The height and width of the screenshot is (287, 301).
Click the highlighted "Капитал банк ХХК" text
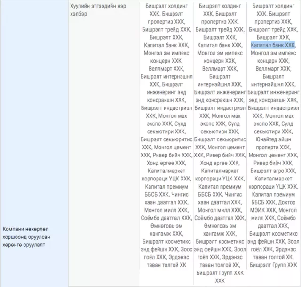(273, 45)
